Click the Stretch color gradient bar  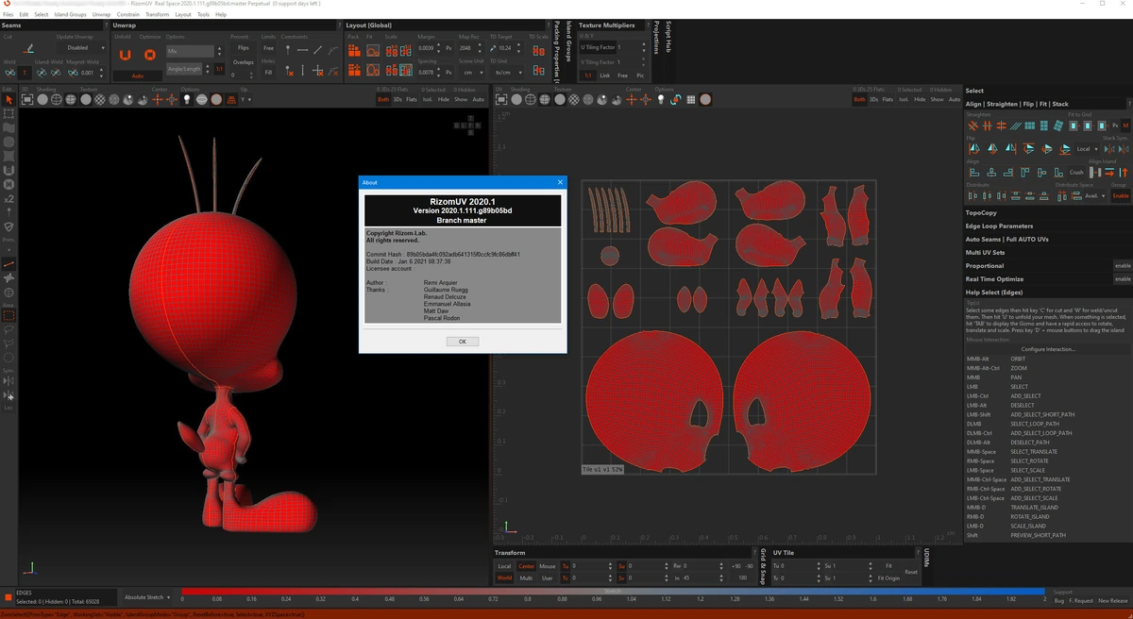(x=613, y=591)
